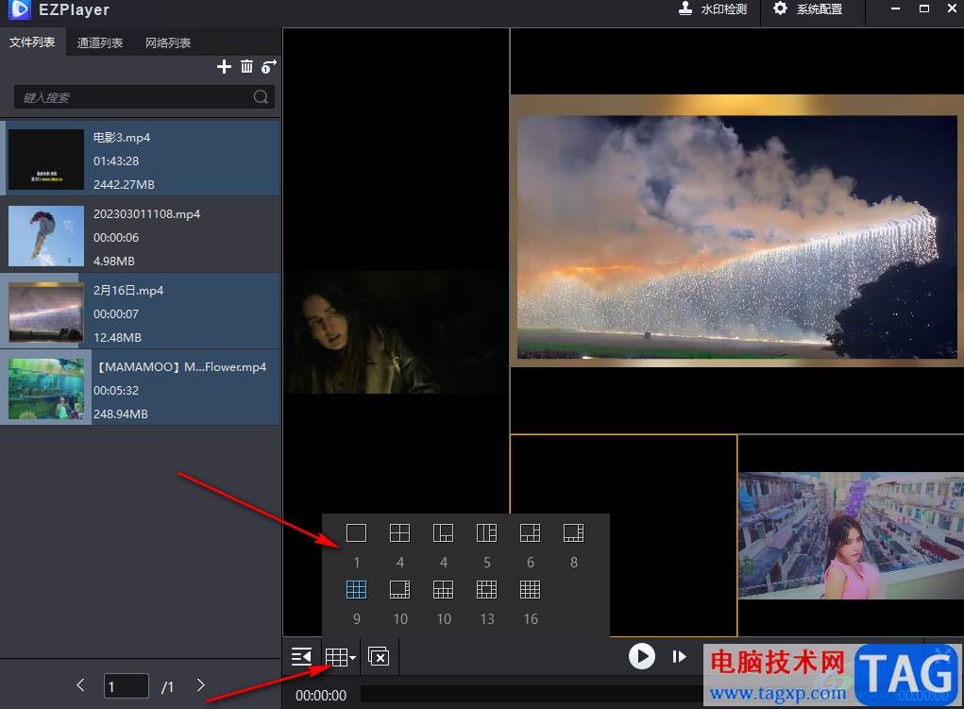The width and height of the screenshot is (964, 709).
Task: Open 水印检测 watermark detection
Action: coord(713,9)
